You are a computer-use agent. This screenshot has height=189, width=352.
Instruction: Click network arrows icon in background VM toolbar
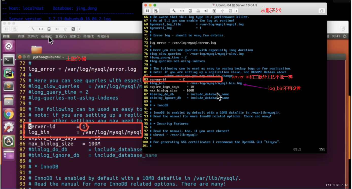click(x=41, y=29)
